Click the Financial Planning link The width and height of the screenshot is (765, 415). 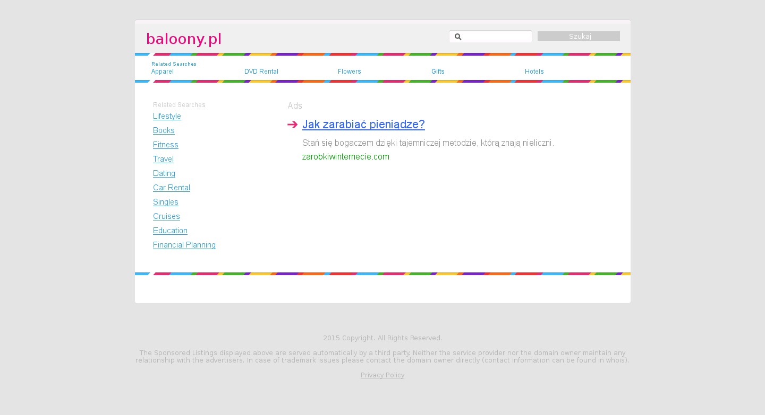[184, 245]
